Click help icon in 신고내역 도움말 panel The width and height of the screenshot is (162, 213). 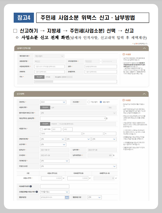124,100
